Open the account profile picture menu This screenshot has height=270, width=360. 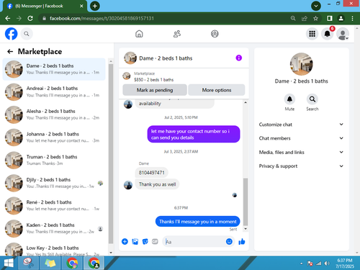343,34
